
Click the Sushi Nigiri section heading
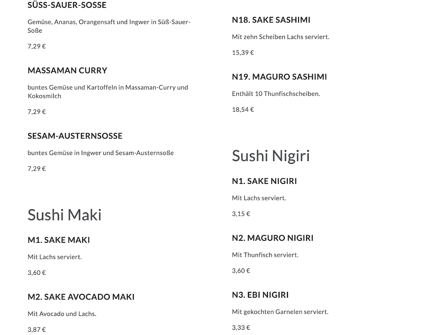coord(270,156)
